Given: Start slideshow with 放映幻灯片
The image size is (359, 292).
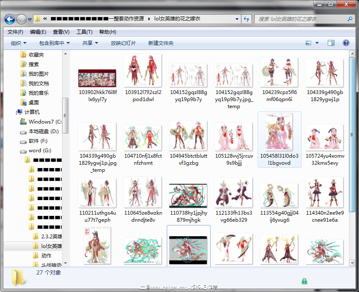Looking at the screenshot, I should tap(123, 43).
